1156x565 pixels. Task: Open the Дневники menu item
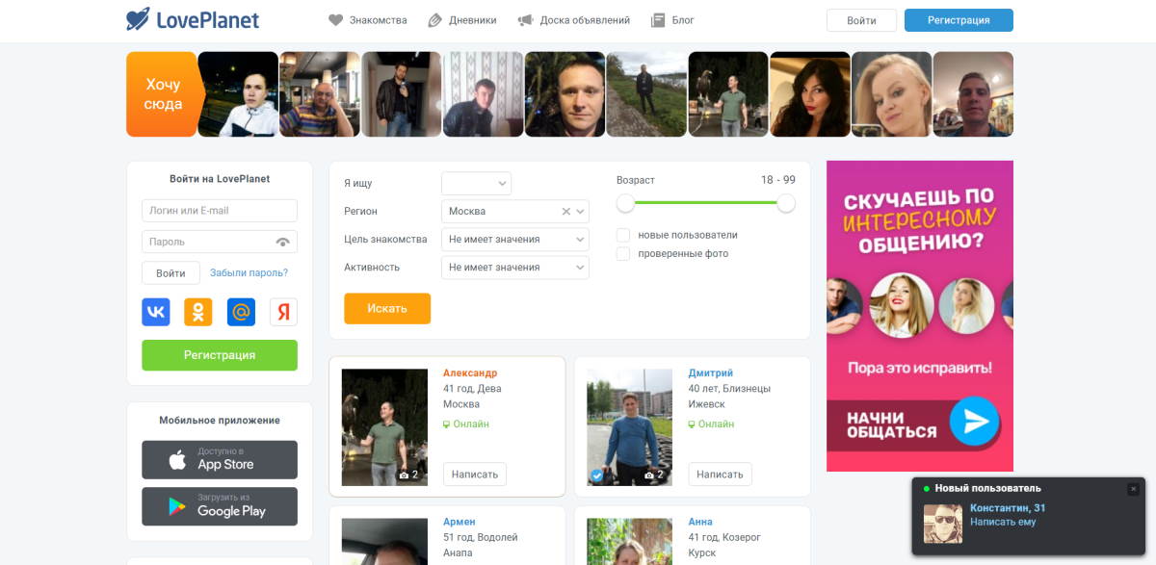click(462, 20)
